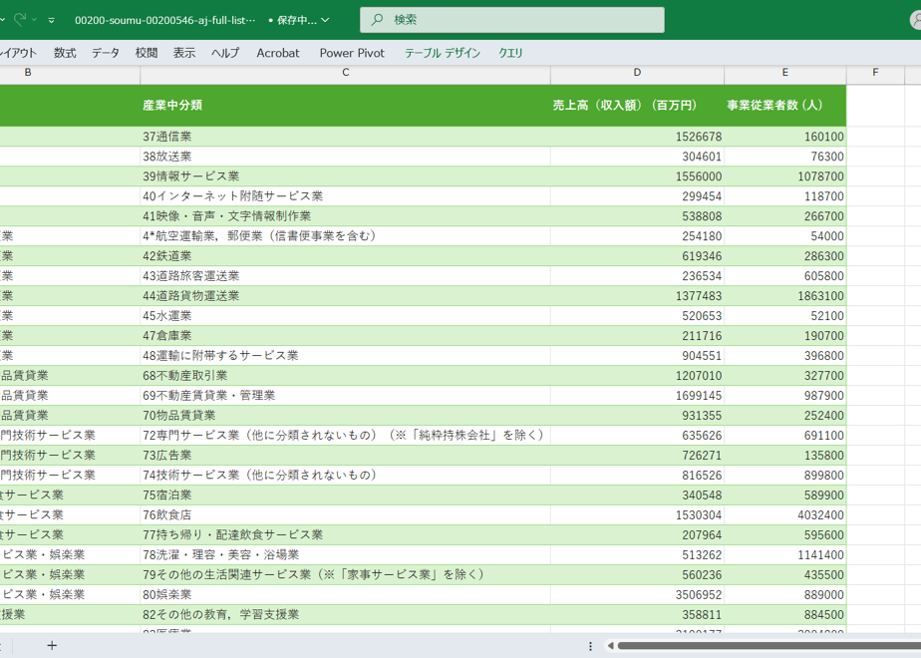Select cell 75宿泊業
Screen dimensions: 921x658
coord(345,495)
